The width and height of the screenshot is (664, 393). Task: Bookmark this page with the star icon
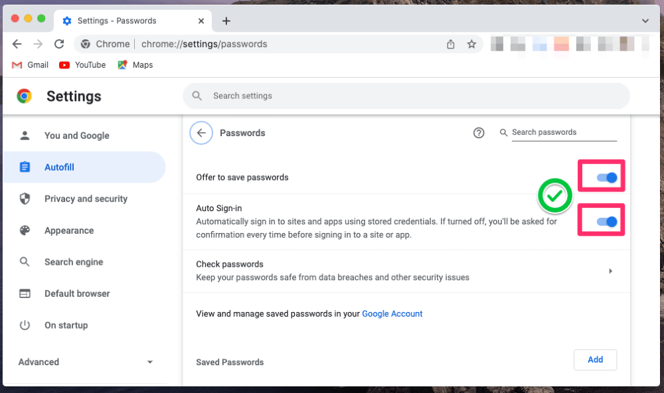click(x=471, y=44)
